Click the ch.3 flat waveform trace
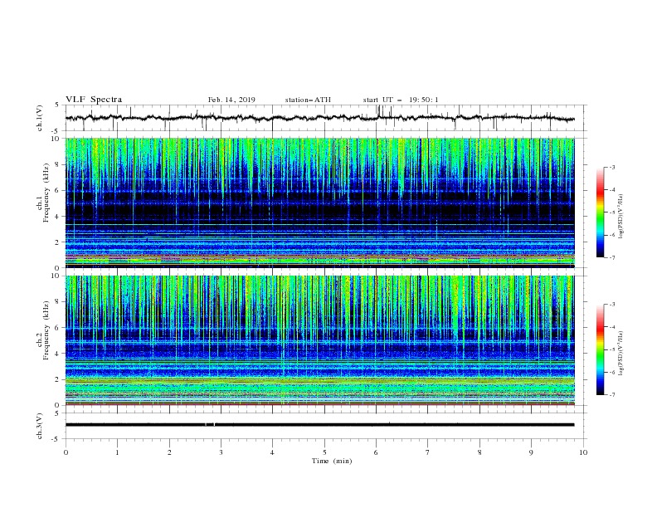The width and height of the screenshot is (657, 508). pos(319,425)
